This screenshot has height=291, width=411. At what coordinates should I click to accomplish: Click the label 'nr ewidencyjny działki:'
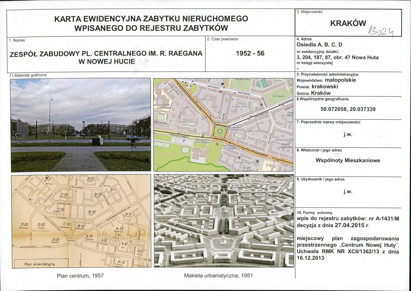(318, 52)
